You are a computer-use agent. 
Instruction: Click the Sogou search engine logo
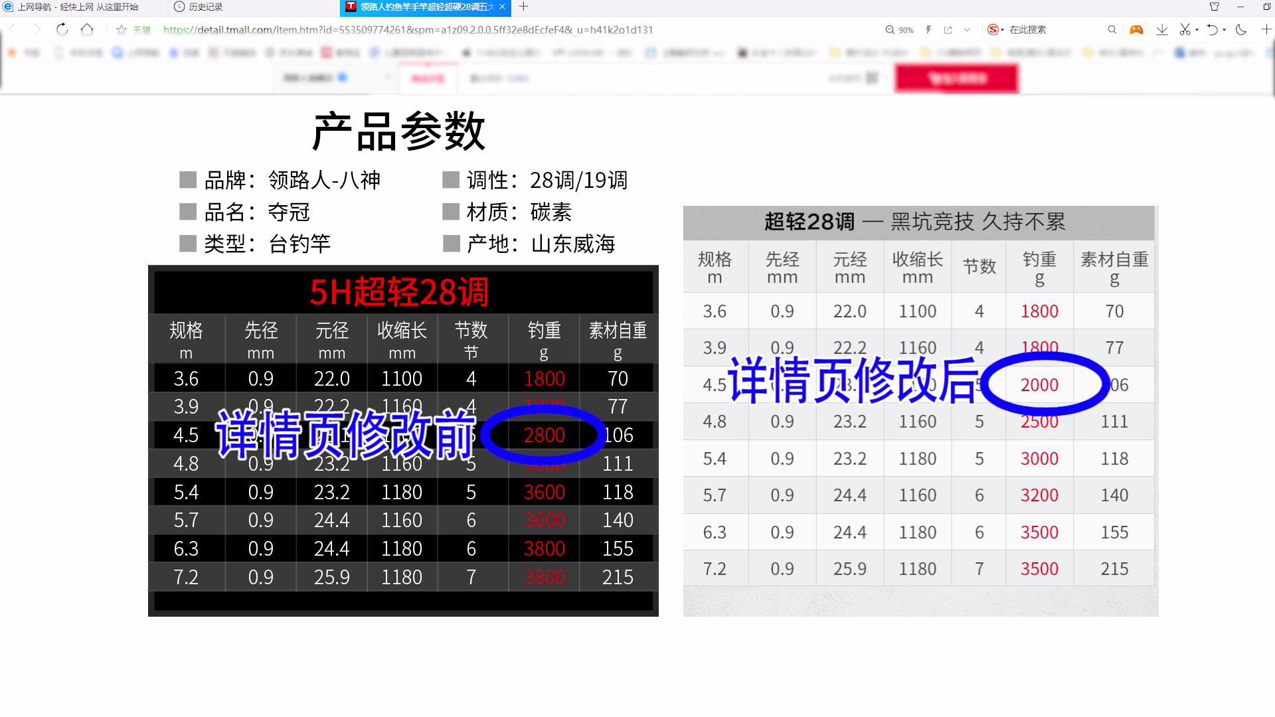point(994,29)
